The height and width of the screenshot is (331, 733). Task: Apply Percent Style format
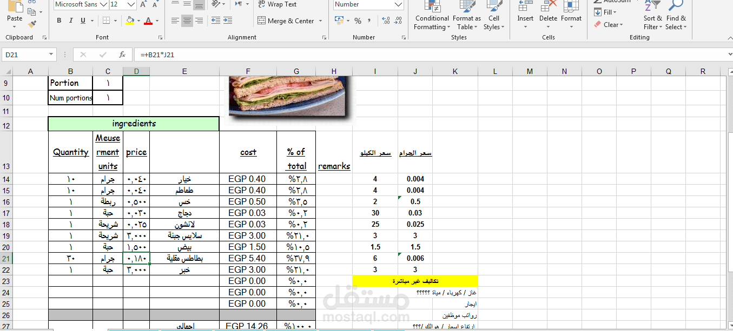click(x=358, y=21)
